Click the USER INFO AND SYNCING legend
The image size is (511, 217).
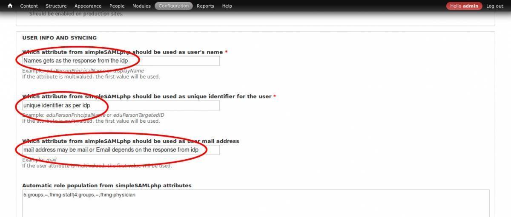(59, 38)
